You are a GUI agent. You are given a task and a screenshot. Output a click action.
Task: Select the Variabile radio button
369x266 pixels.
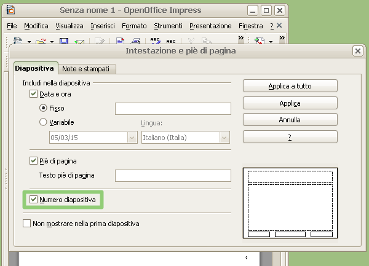[43, 122]
